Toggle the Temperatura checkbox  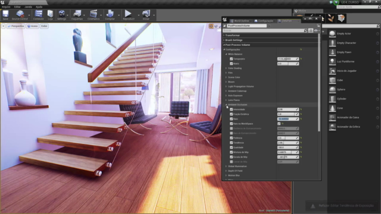pyautogui.click(x=232, y=59)
